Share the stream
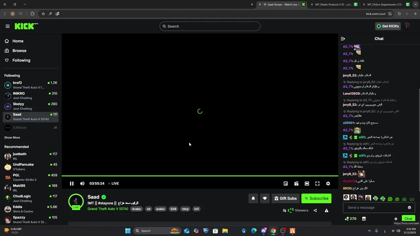The image size is (420, 236). click(x=315, y=210)
